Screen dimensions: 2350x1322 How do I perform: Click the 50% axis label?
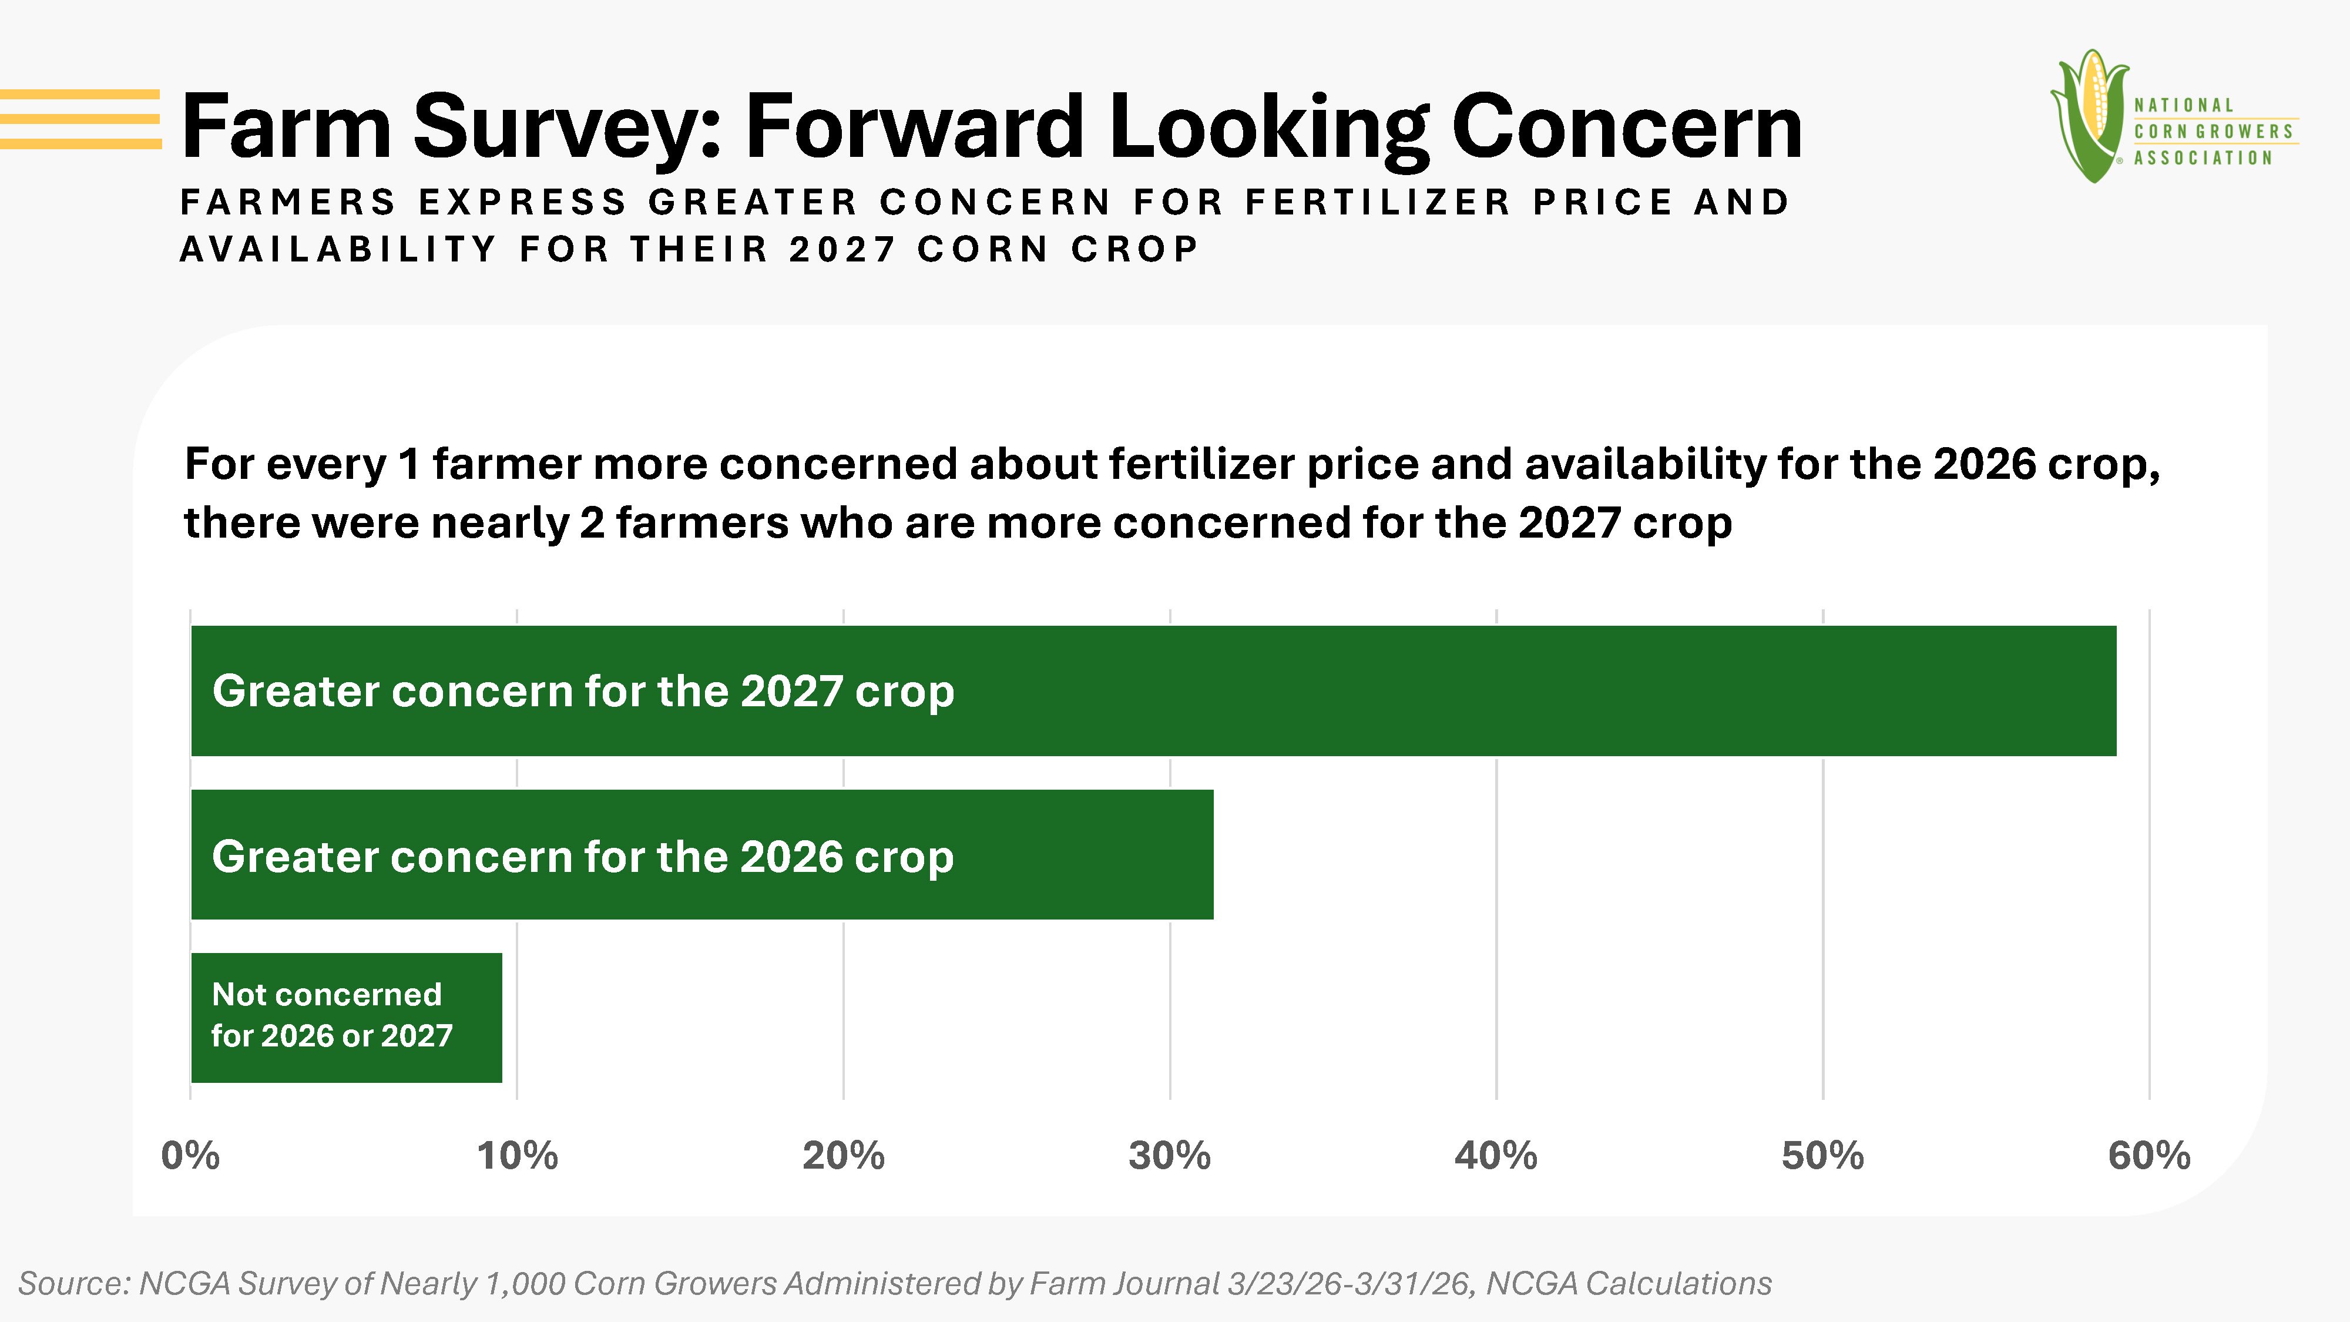coord(1822,1156)
